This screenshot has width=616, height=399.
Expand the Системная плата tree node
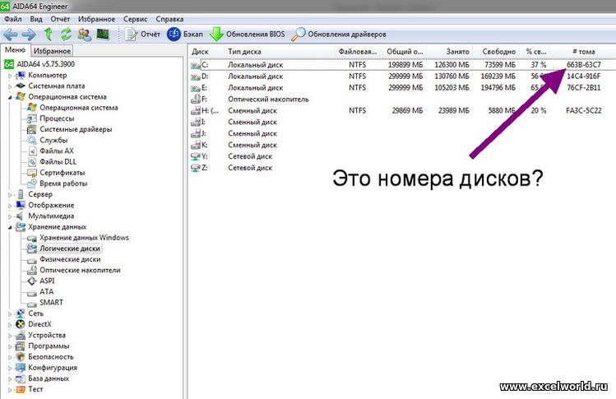(10, 86)
